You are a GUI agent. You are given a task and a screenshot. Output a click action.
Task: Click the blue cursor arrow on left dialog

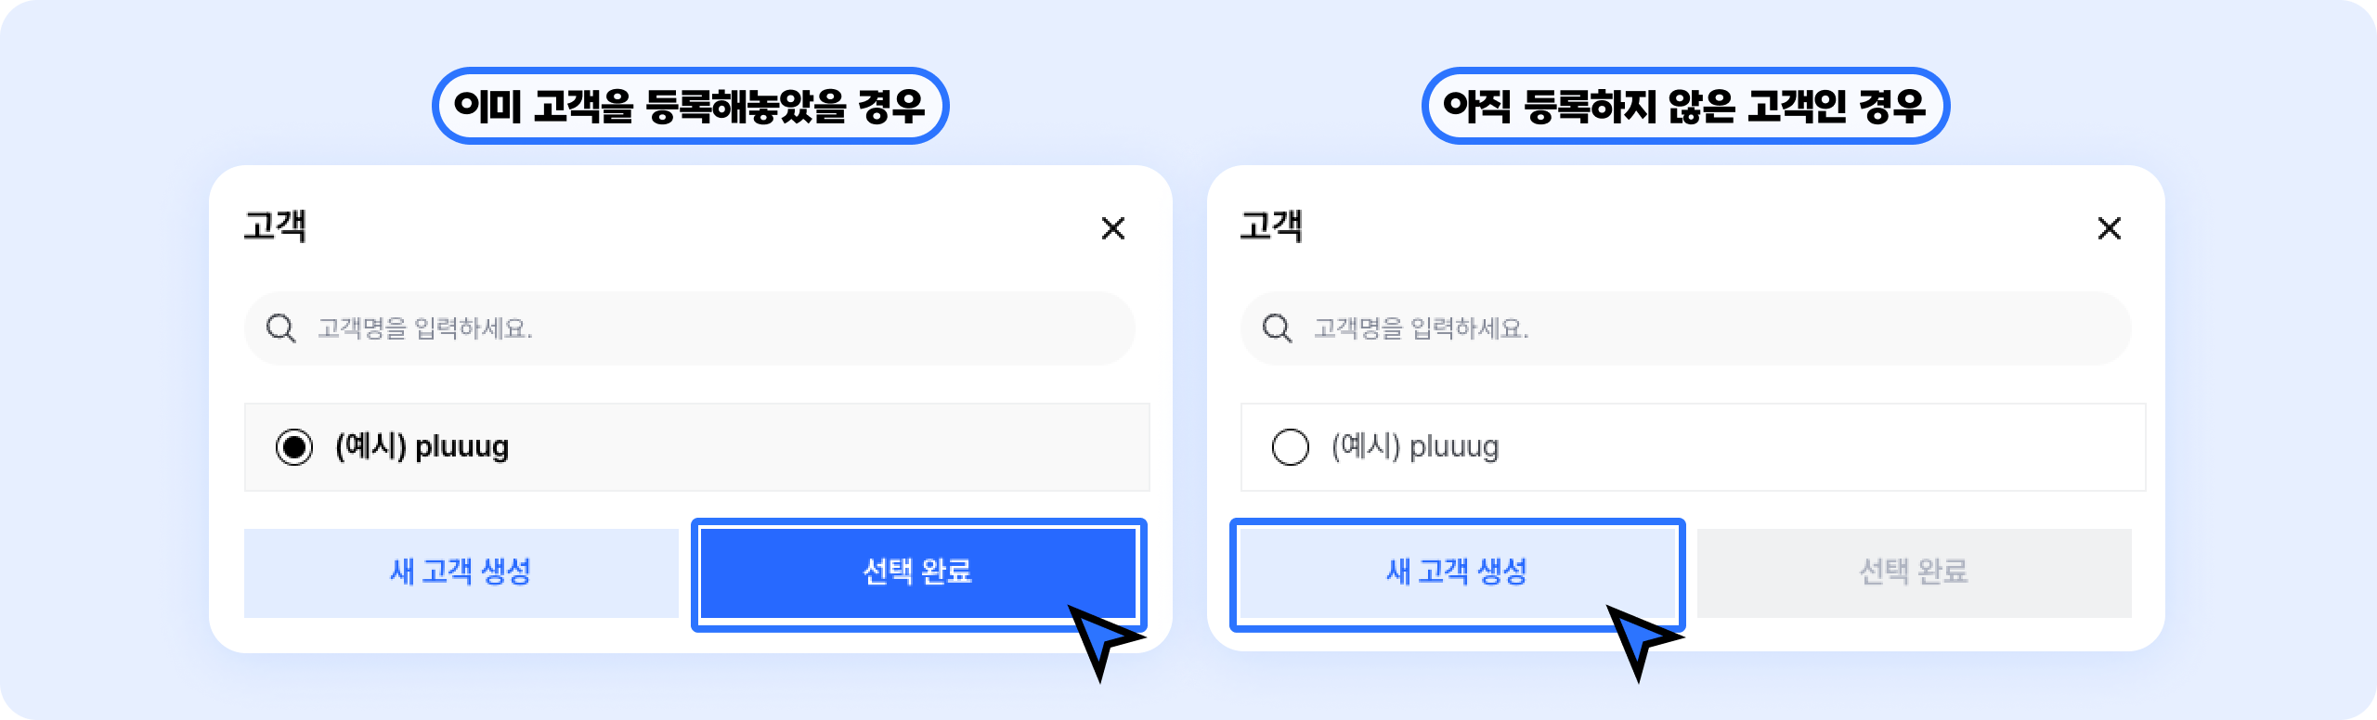pos(1102,640)
